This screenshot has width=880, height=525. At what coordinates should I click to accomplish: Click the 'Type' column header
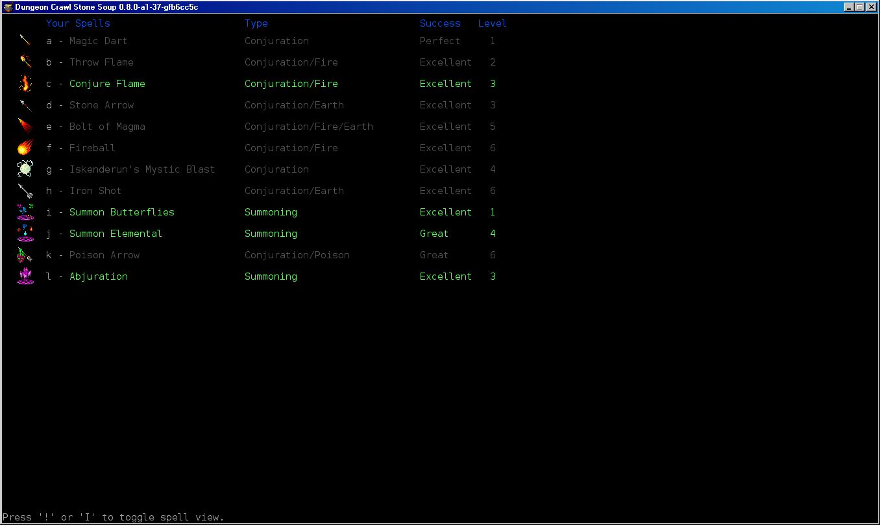click(x=256, y=23)
